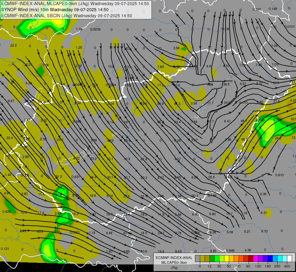Click the grid value 31.2
Screen dimensions: 296x272
click(x=59, y=176)
